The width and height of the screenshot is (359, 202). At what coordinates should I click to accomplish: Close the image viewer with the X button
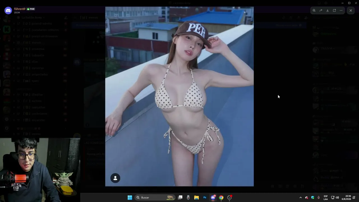tap(351, 10)
